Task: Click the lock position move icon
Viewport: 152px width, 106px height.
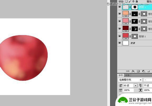Action: tap(133, 1)
